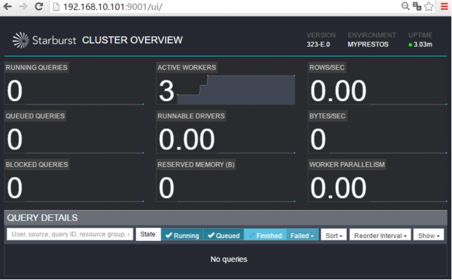Toggle the Queued state filter
This screenshot has height=280, width=452.
[224, 236]
